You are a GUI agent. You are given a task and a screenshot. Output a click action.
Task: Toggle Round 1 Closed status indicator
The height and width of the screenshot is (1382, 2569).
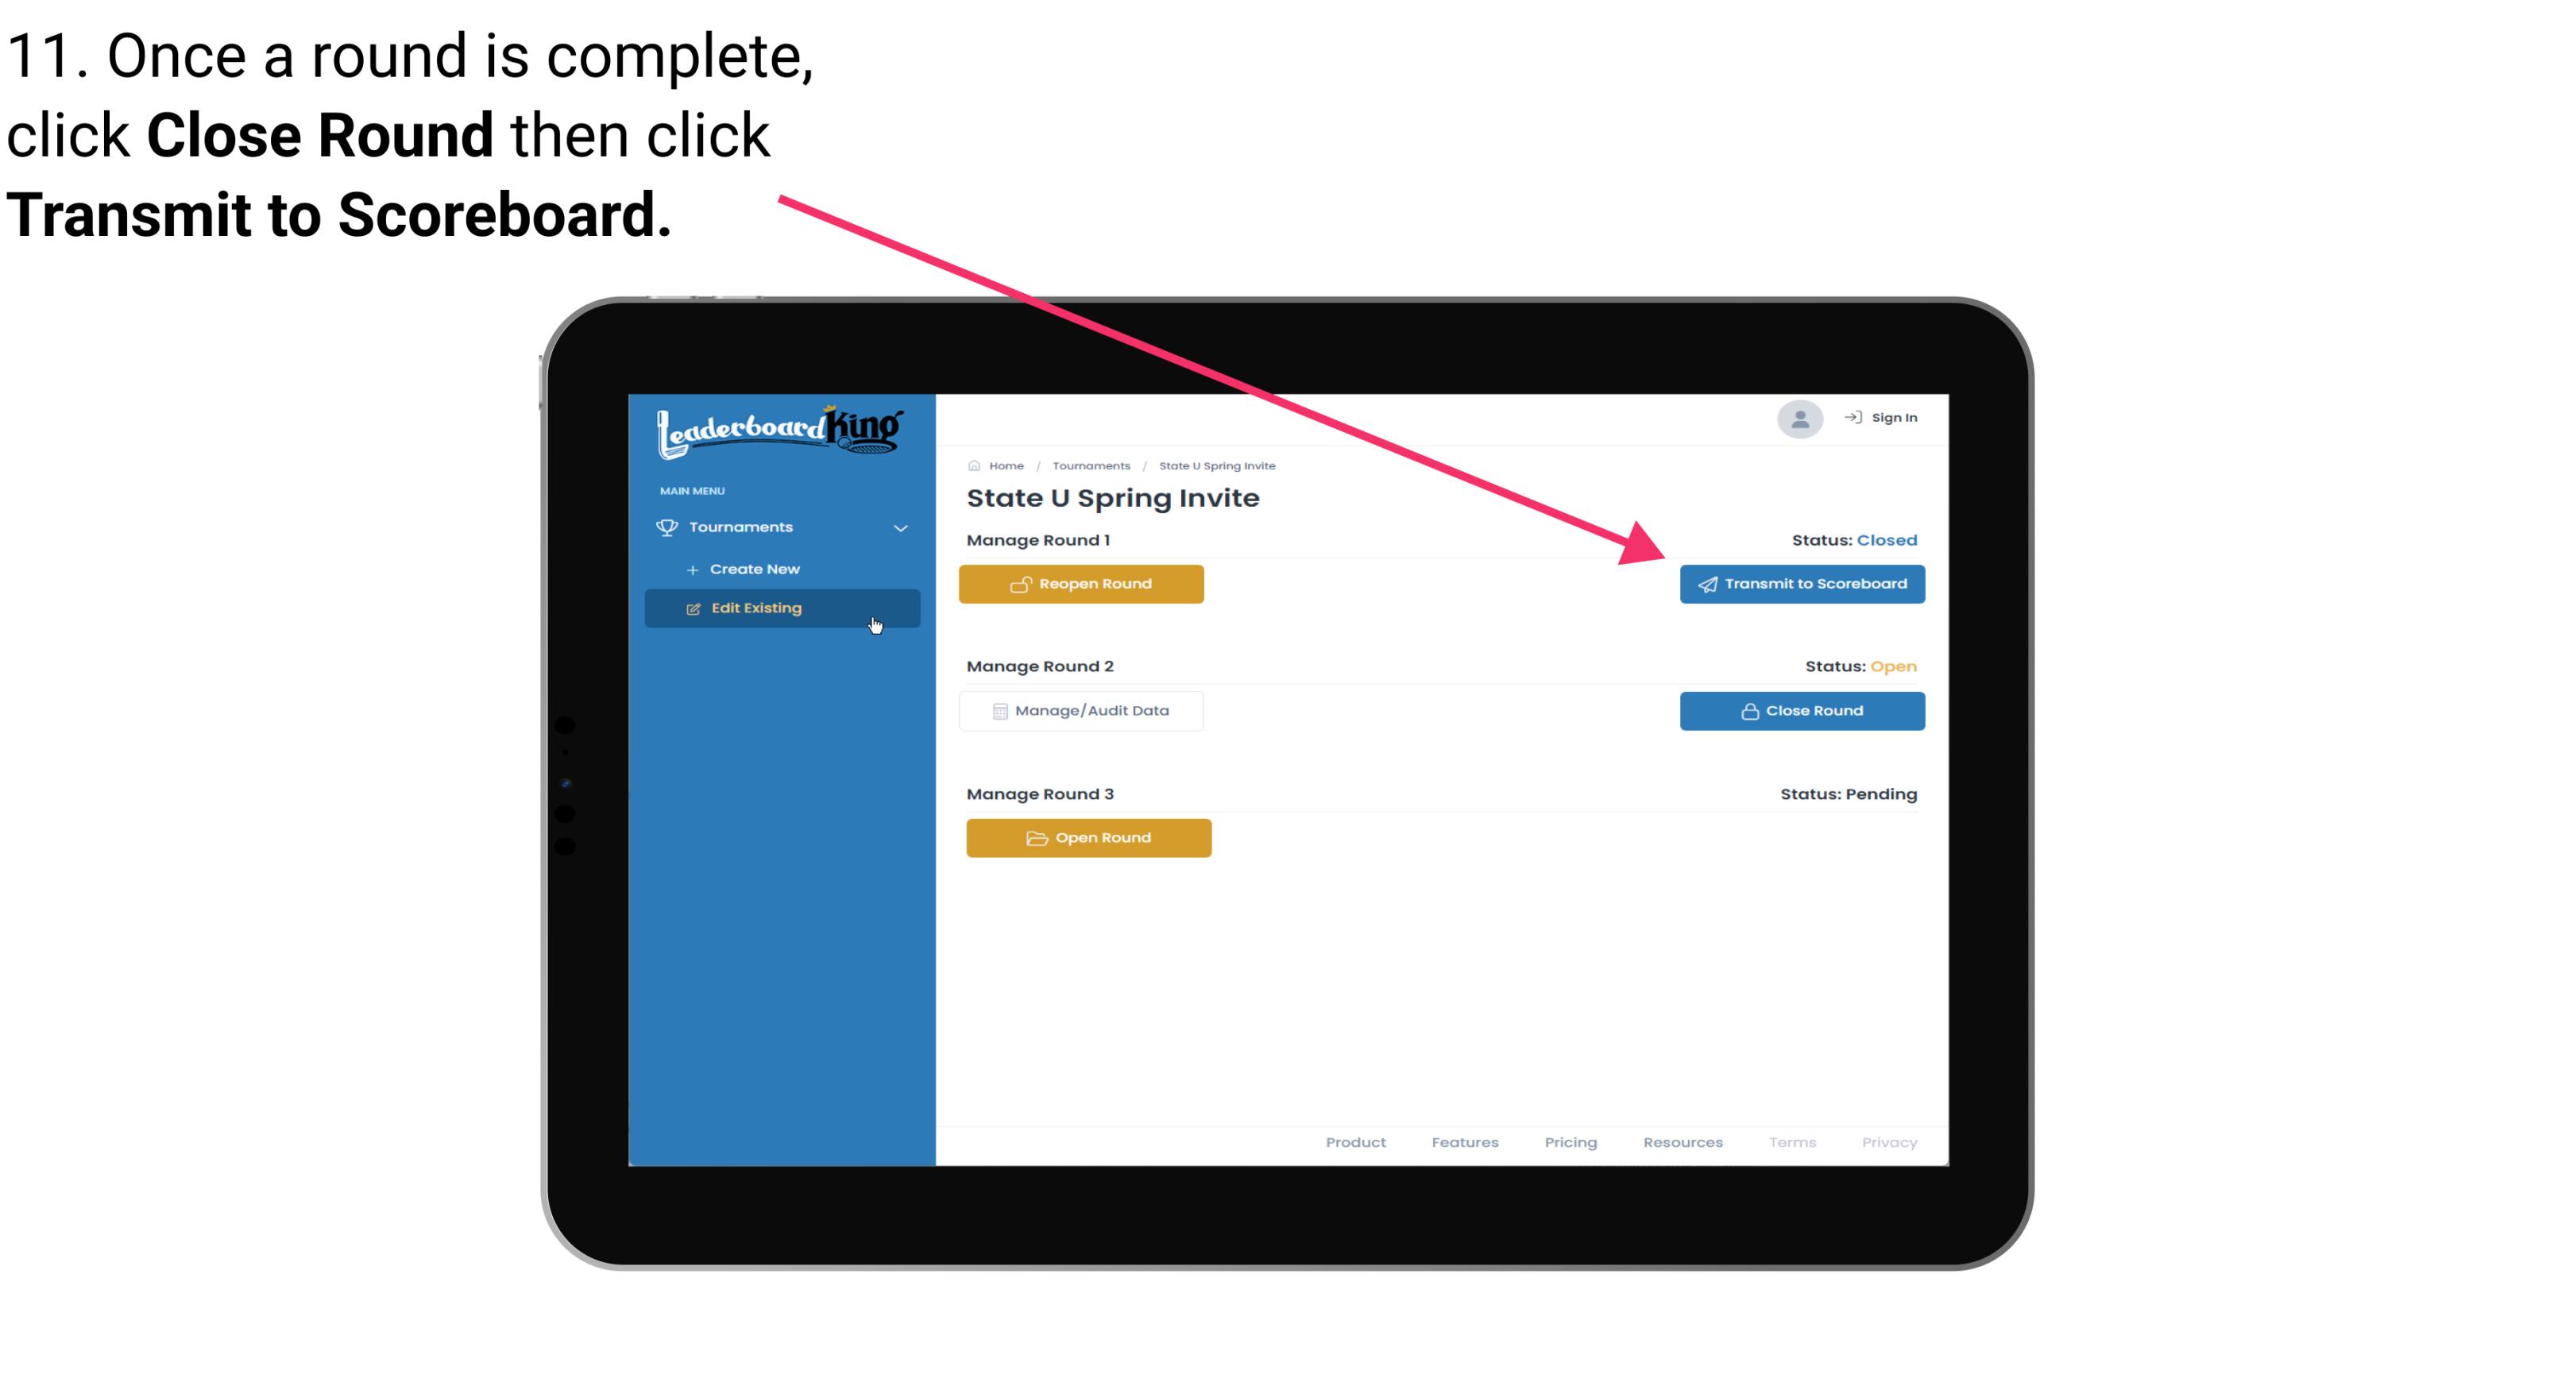click(x=1888, y=538)
